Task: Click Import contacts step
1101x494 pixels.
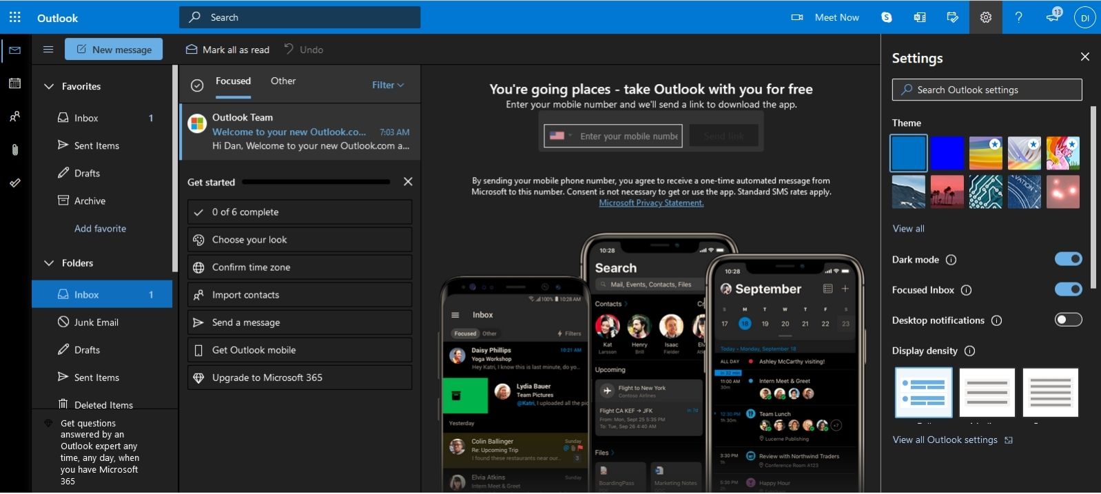Action: [x=300, y=295]
